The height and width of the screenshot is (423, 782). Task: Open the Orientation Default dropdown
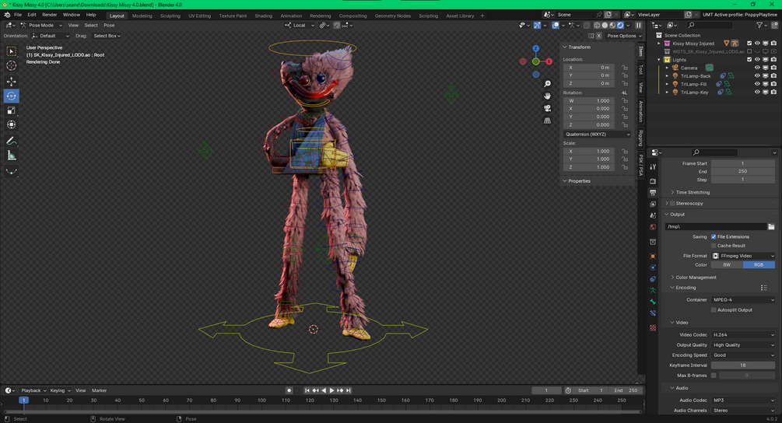(x=51, y=36)
